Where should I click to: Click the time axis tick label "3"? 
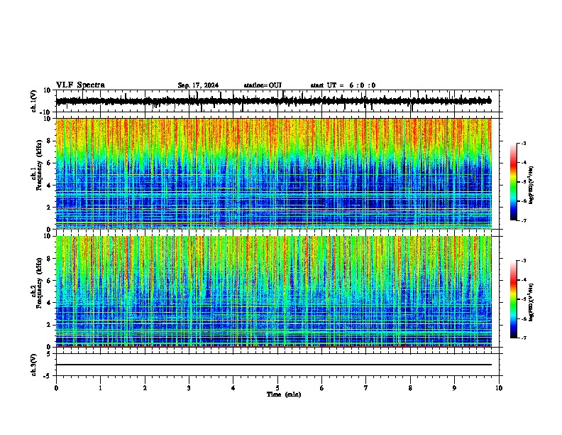[x=189, y=388]
